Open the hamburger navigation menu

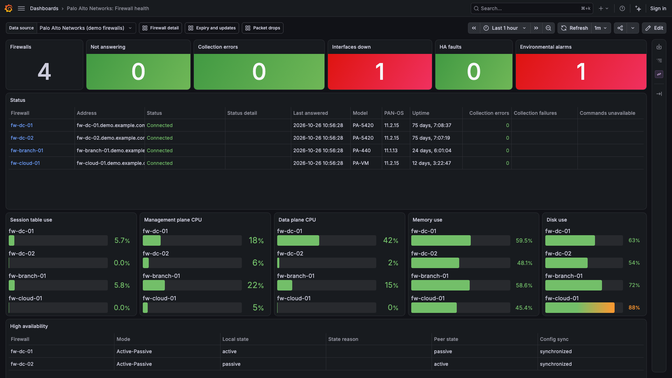click(21, 8)
